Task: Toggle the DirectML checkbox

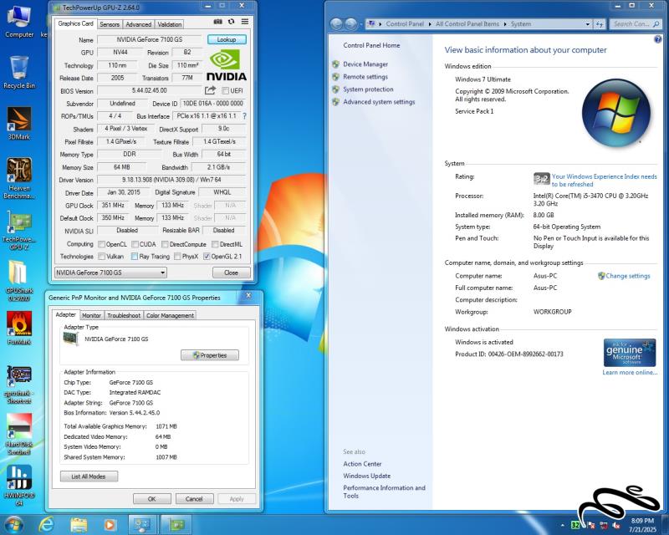Action: pyautogui.click(x=215, y=244)
